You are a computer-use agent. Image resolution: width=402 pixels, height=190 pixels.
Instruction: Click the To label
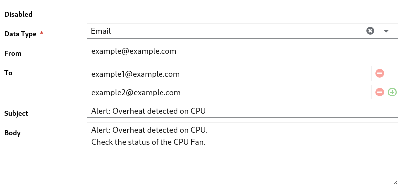coord(8,73)
